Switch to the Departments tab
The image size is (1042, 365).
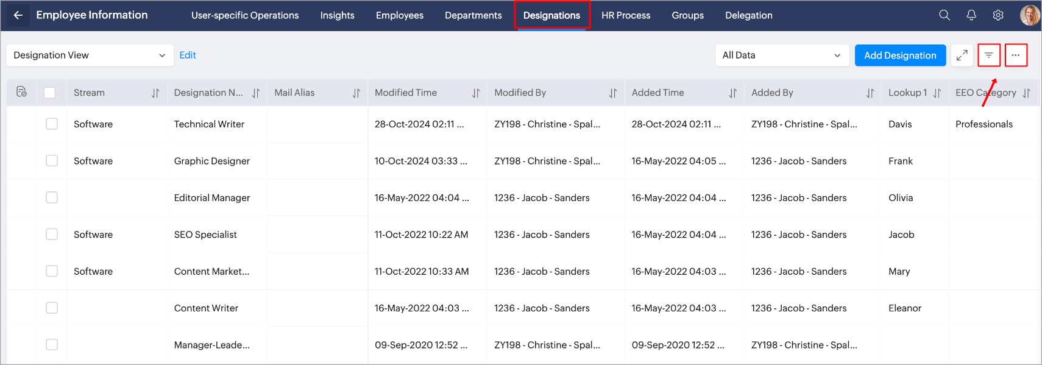click(473, 15)
